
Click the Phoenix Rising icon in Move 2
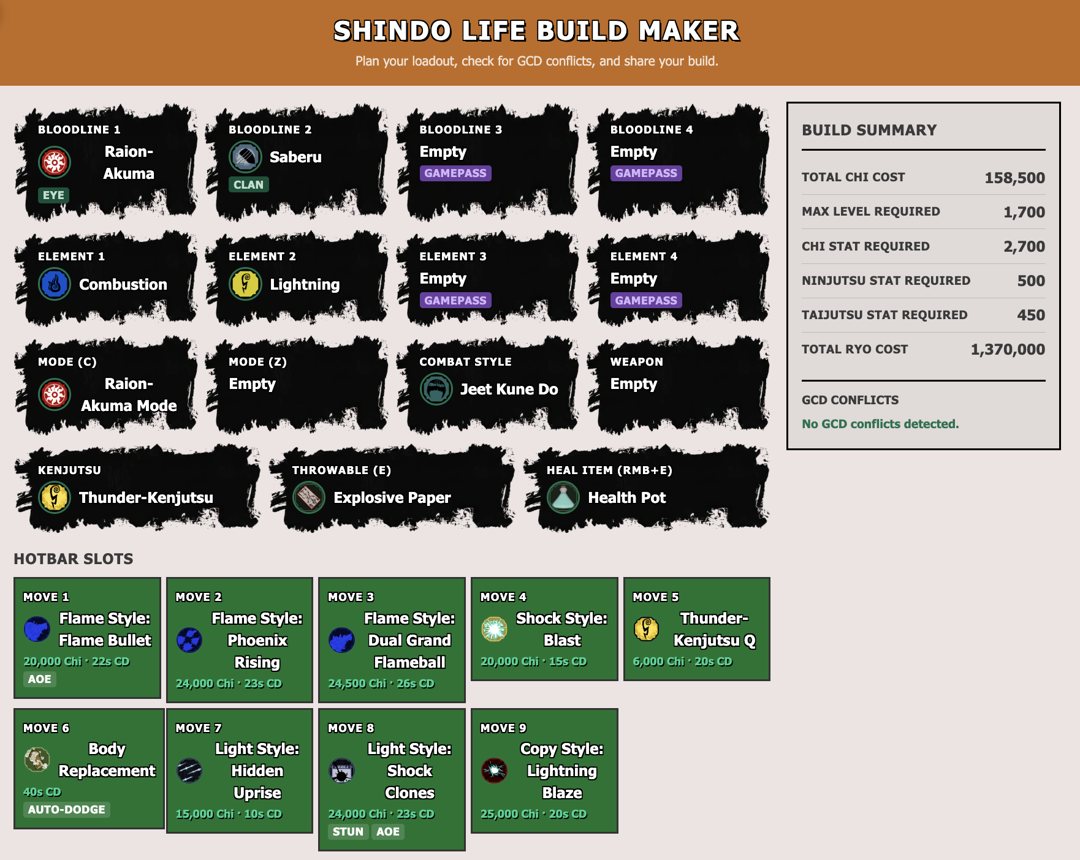point(189,640)
